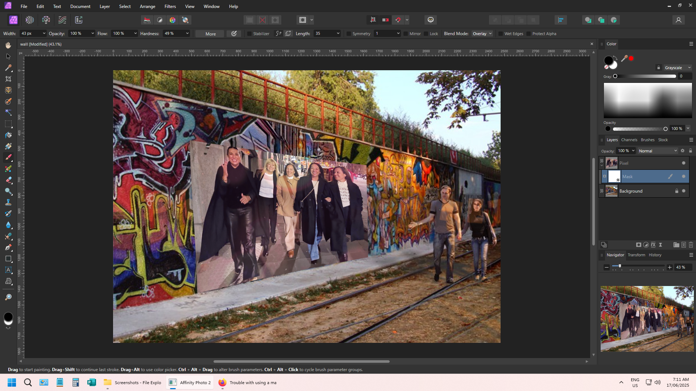Select the Flood Select magic wand tool

tap(8, 113)
